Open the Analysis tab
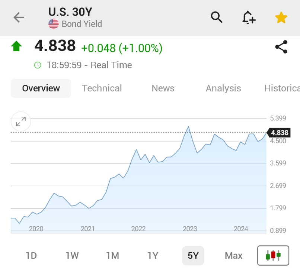The width and height of the screenshot is (300, 275). [x=223, y=88]
